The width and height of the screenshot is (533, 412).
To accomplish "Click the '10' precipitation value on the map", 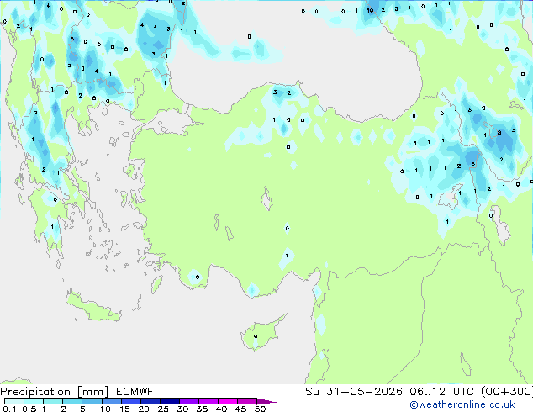I will tap(370, 11).
